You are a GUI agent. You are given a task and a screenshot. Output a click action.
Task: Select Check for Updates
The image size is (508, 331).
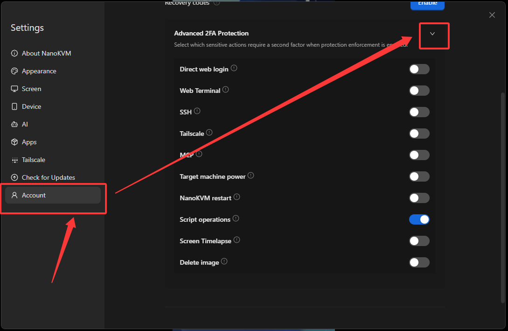[53, 177]
